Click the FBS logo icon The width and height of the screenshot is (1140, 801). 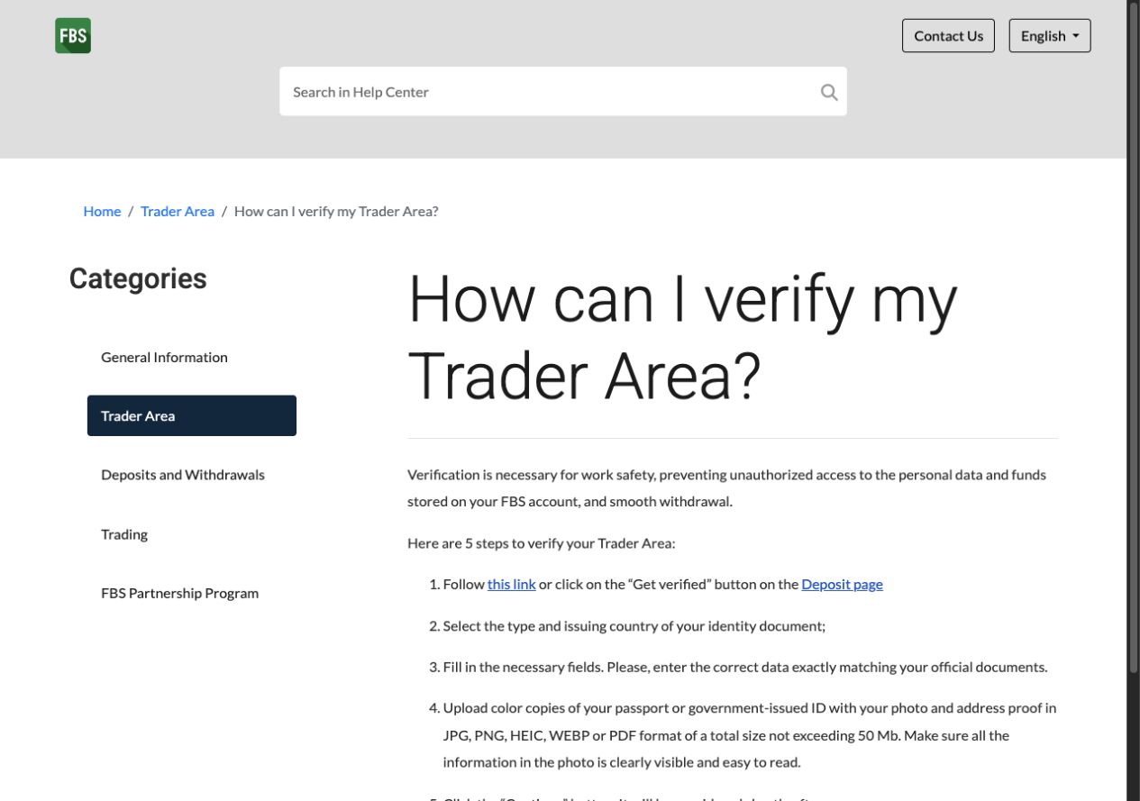73,36
